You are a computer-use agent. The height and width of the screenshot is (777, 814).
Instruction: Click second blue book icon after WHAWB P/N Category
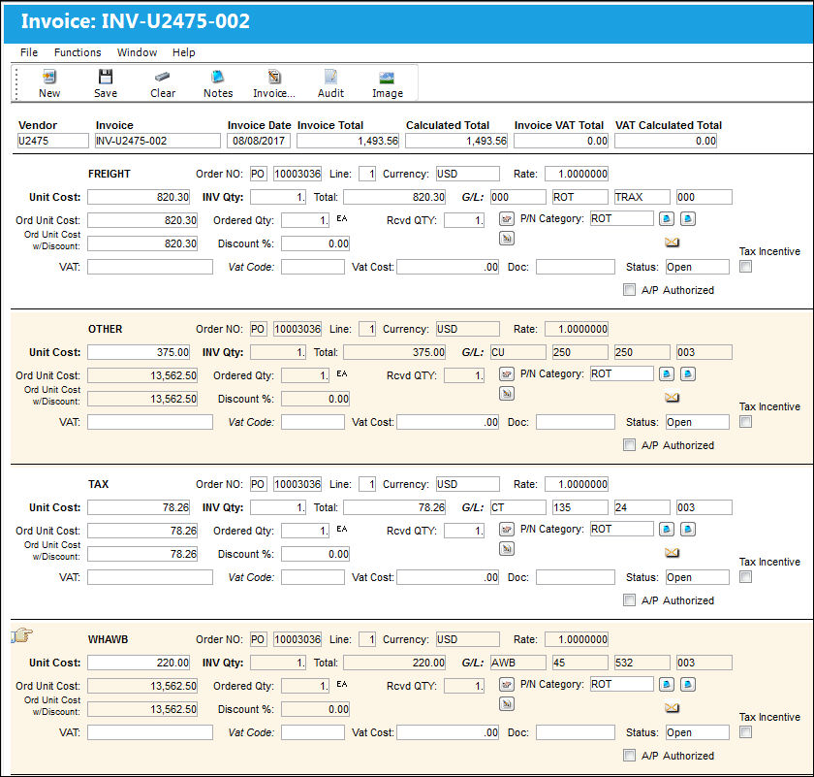(688, 685)
